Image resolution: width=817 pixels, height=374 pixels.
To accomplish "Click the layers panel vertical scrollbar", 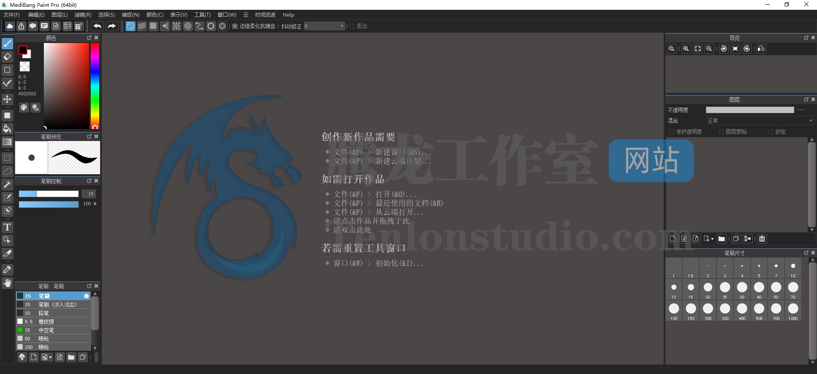I will (x=812, y=184).
